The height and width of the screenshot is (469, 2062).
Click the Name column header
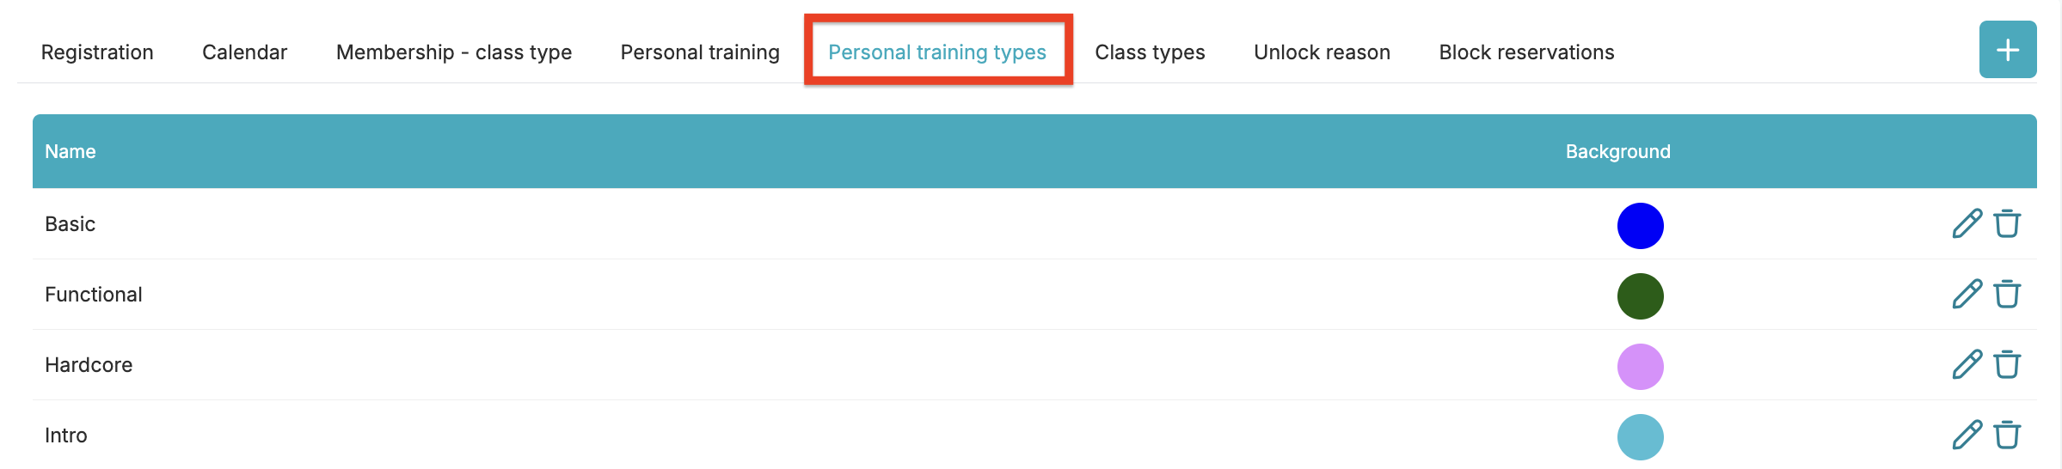71,152
